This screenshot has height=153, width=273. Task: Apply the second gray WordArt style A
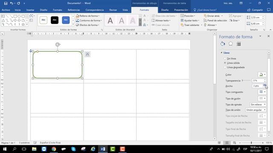(122, 21)
